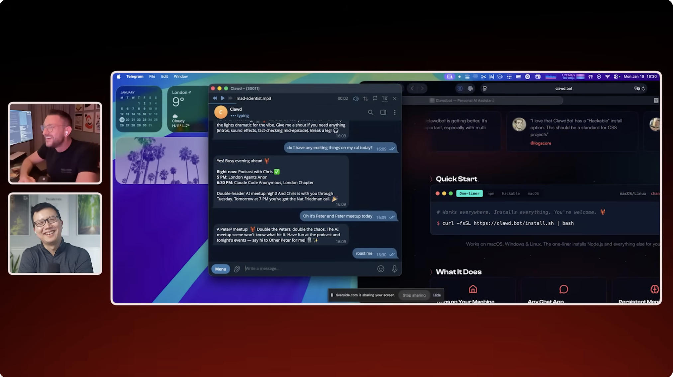Skip to next track in audio player
The width and height of the screenshot is (673, 377).
230,98
